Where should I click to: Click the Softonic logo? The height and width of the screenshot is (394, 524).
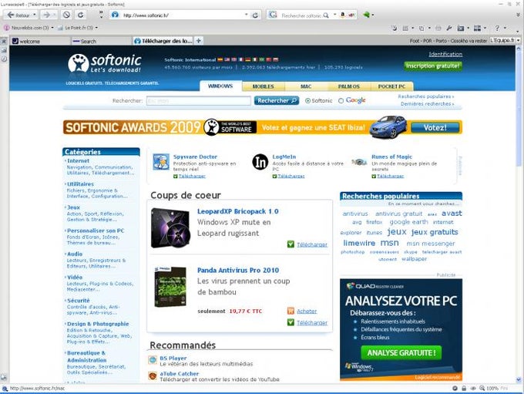105,63
